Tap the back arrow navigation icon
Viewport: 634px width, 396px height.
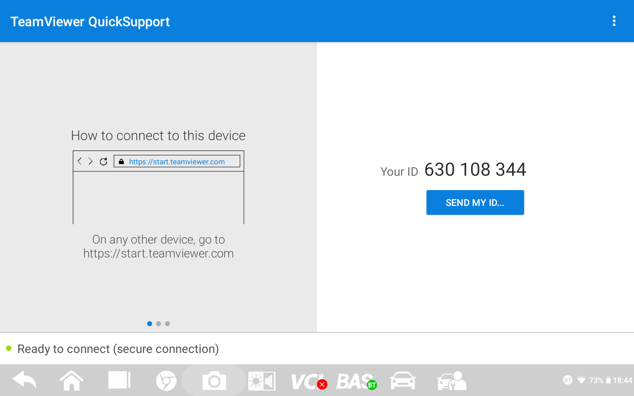(24, 381)
